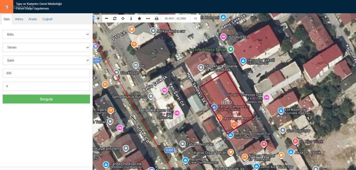This screenshot has height=170, width=356.
Task: Select Tatvan Karaman Otel hotel marker
Action: click(x=177, y=113)
